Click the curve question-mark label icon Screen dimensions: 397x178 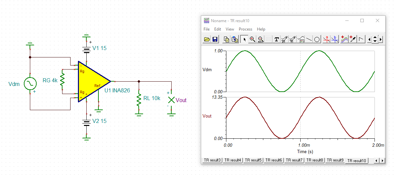coord(293,39)
